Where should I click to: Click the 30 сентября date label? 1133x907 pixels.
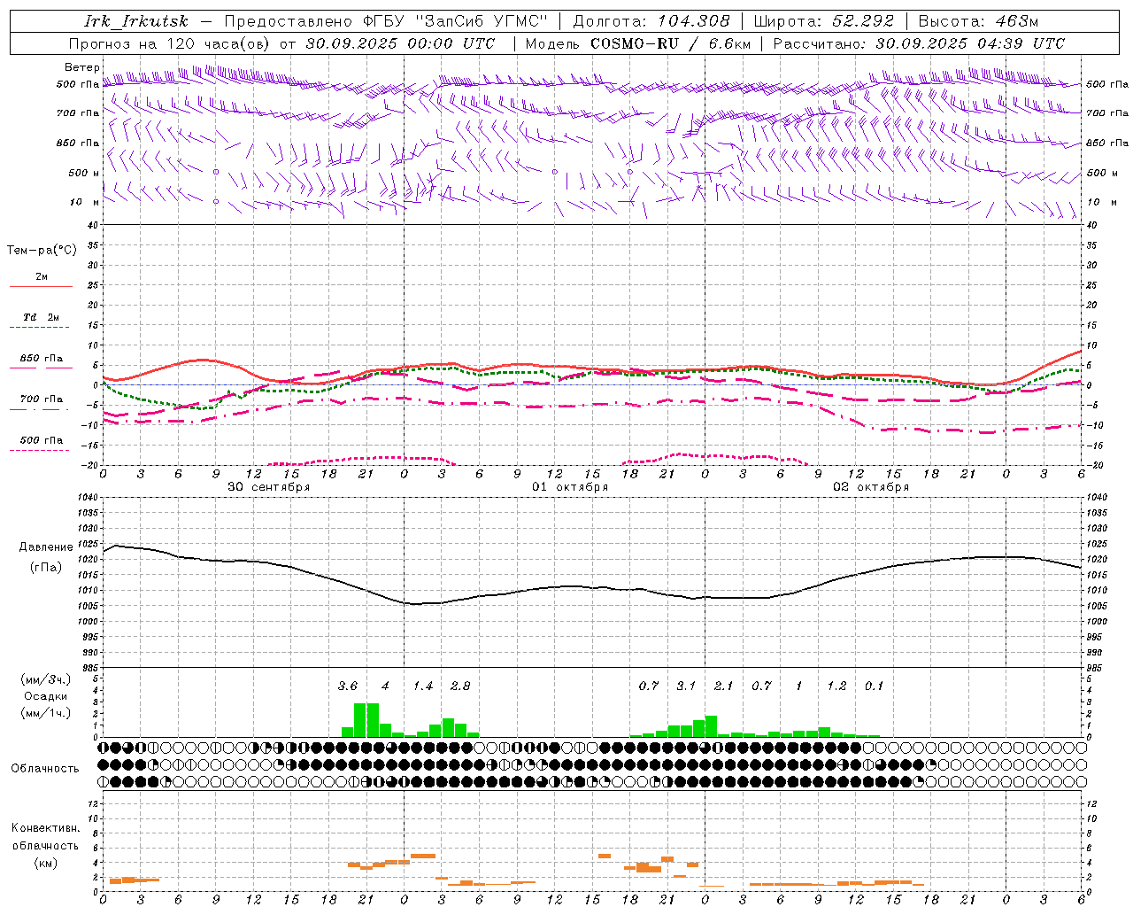point(268,487)
